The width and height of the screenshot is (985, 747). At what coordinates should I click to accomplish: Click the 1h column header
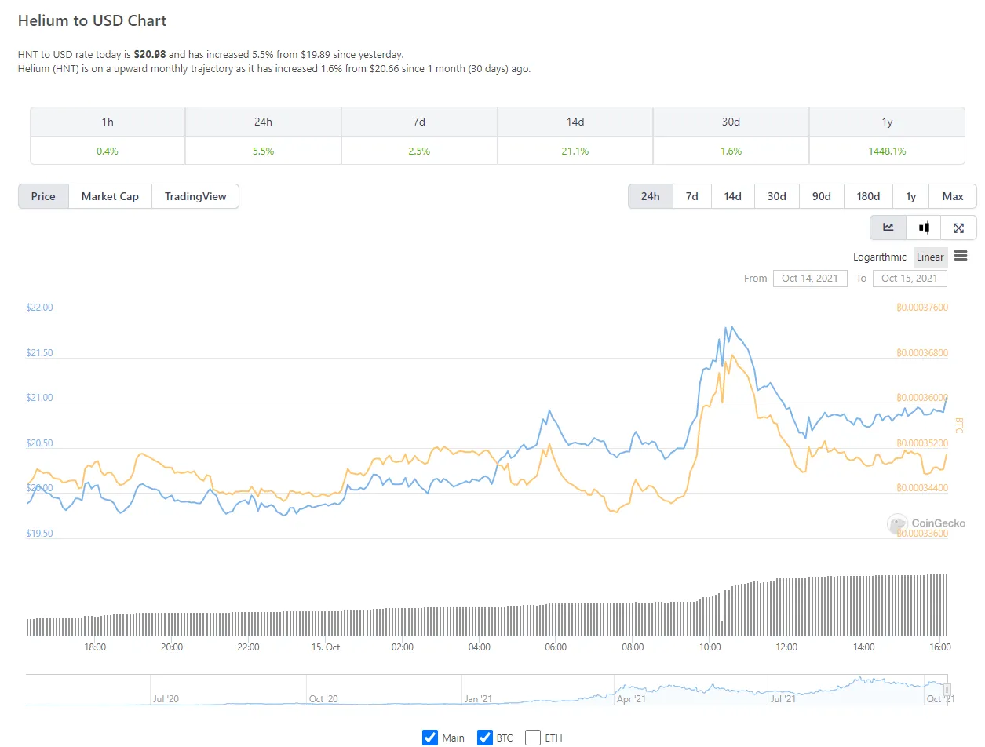(x=108, y=122)
